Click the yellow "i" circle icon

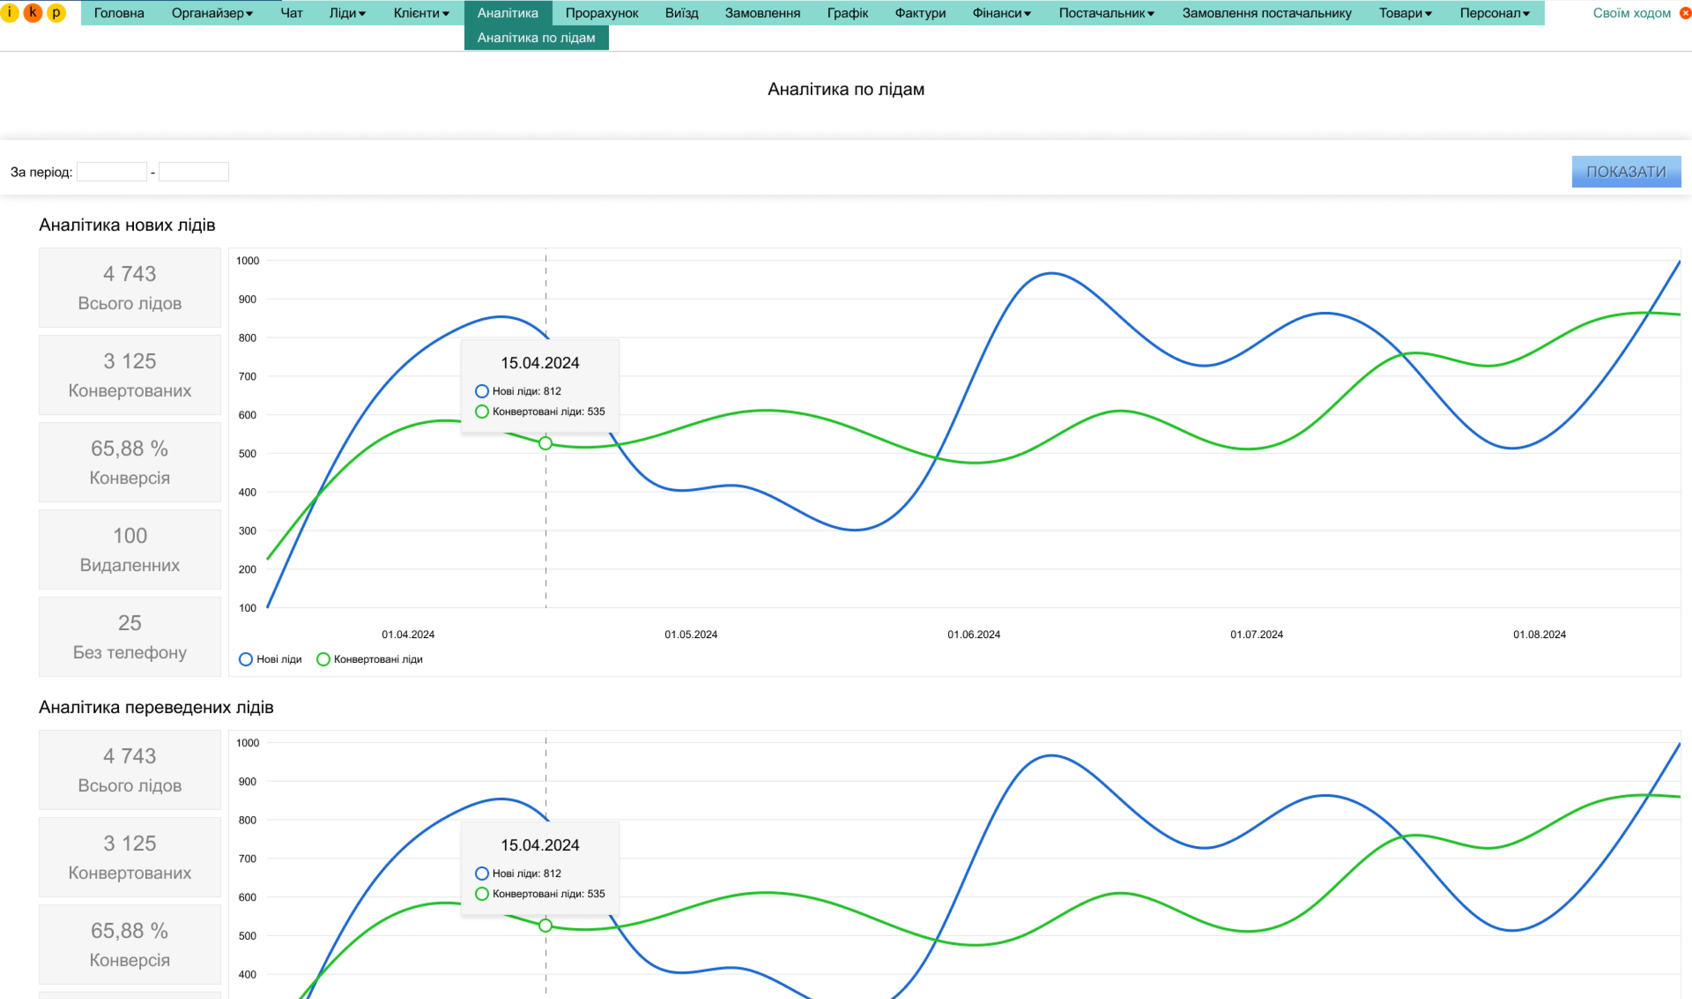[9, 12]
